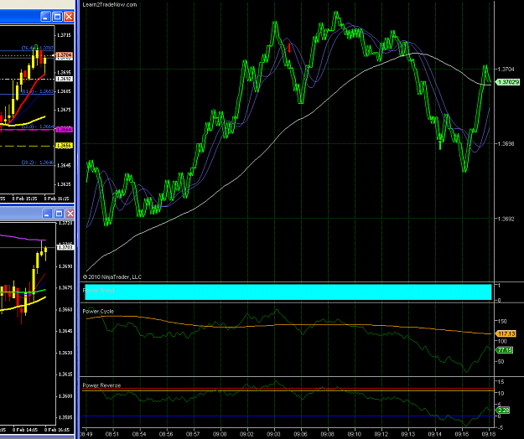The height and width of the screenshot is (439, 524).
Task: Click the 09:03 time label
Action: click(273, 434)
